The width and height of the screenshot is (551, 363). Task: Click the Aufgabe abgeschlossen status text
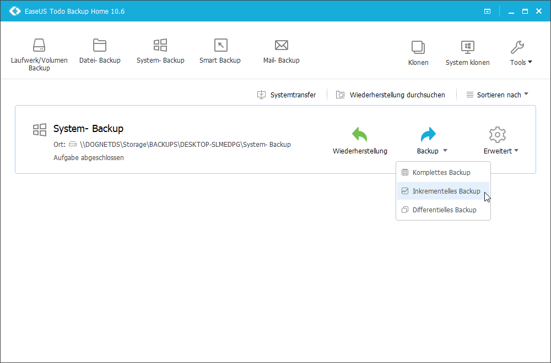89,157
